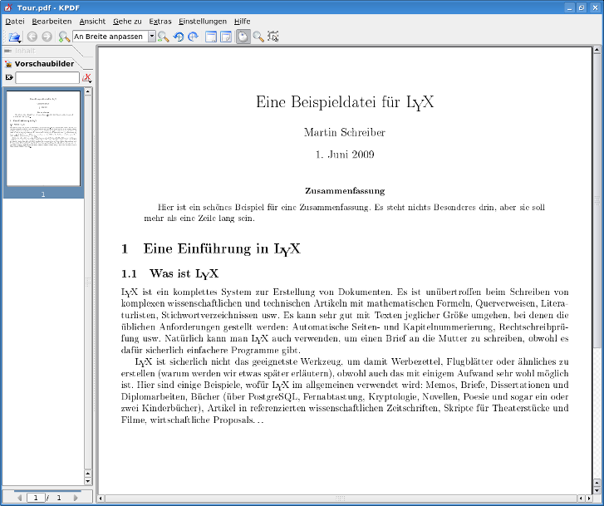
Task: Rotate the page right
Action: click(x=193, y=37)
